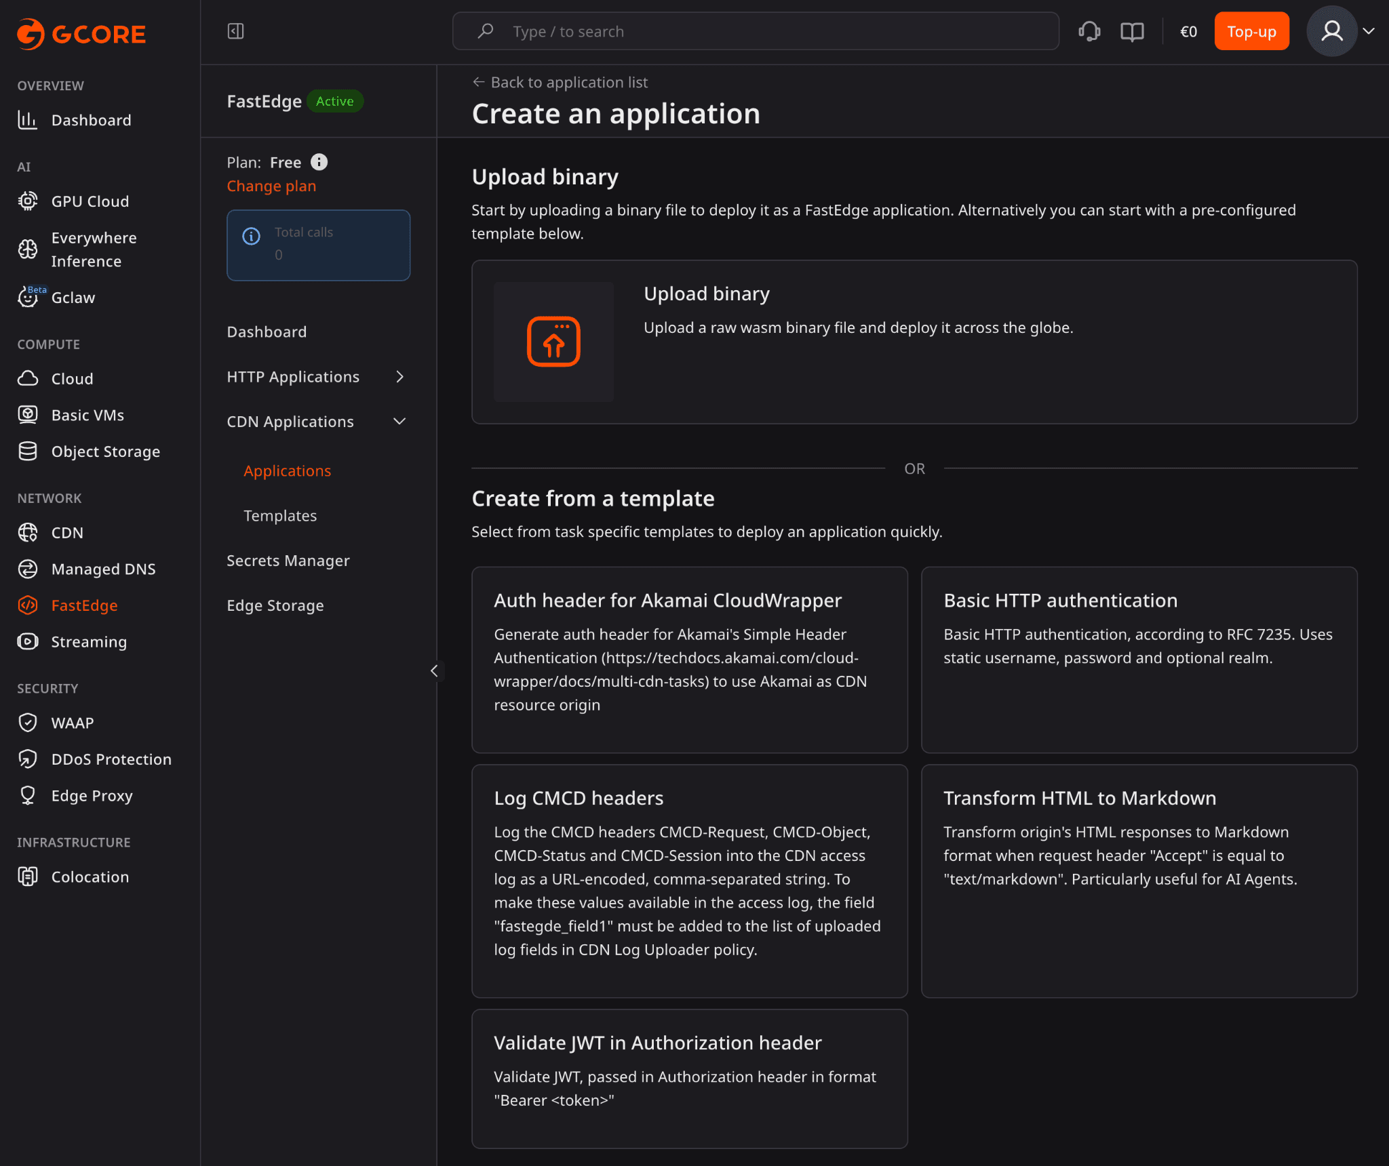Select Auth header for Akamai CloudWrapper template
The width and height of the screenshot is (1389, 1166).
pyautogui.click(x=689, y=660)
